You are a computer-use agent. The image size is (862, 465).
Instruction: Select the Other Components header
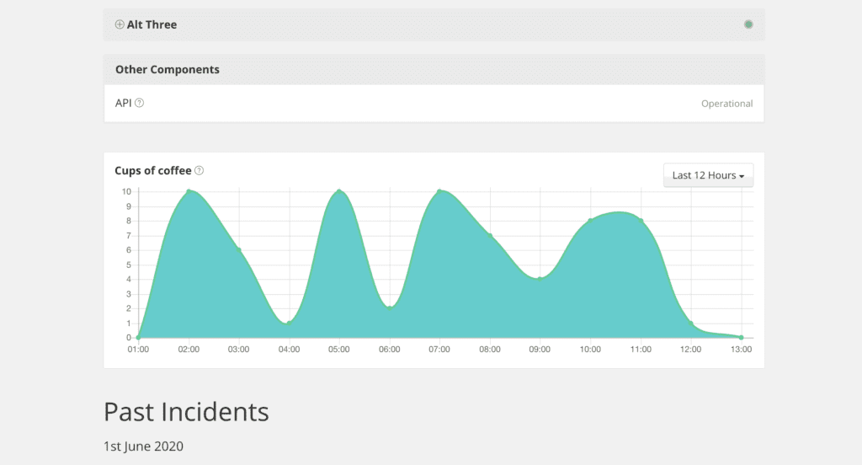[168, 70]
